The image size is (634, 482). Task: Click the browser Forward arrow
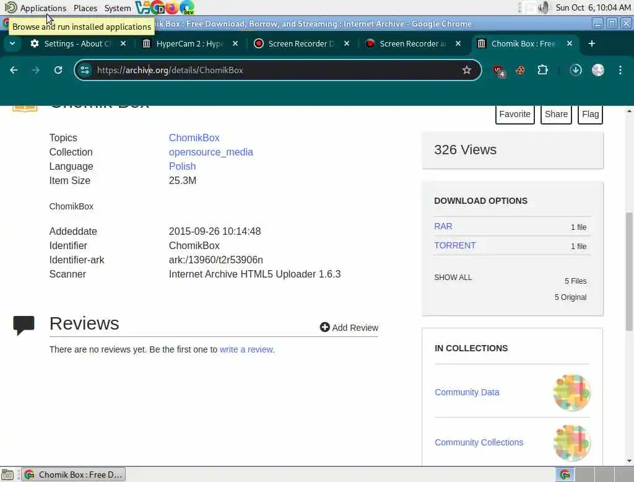click(35, 70)
